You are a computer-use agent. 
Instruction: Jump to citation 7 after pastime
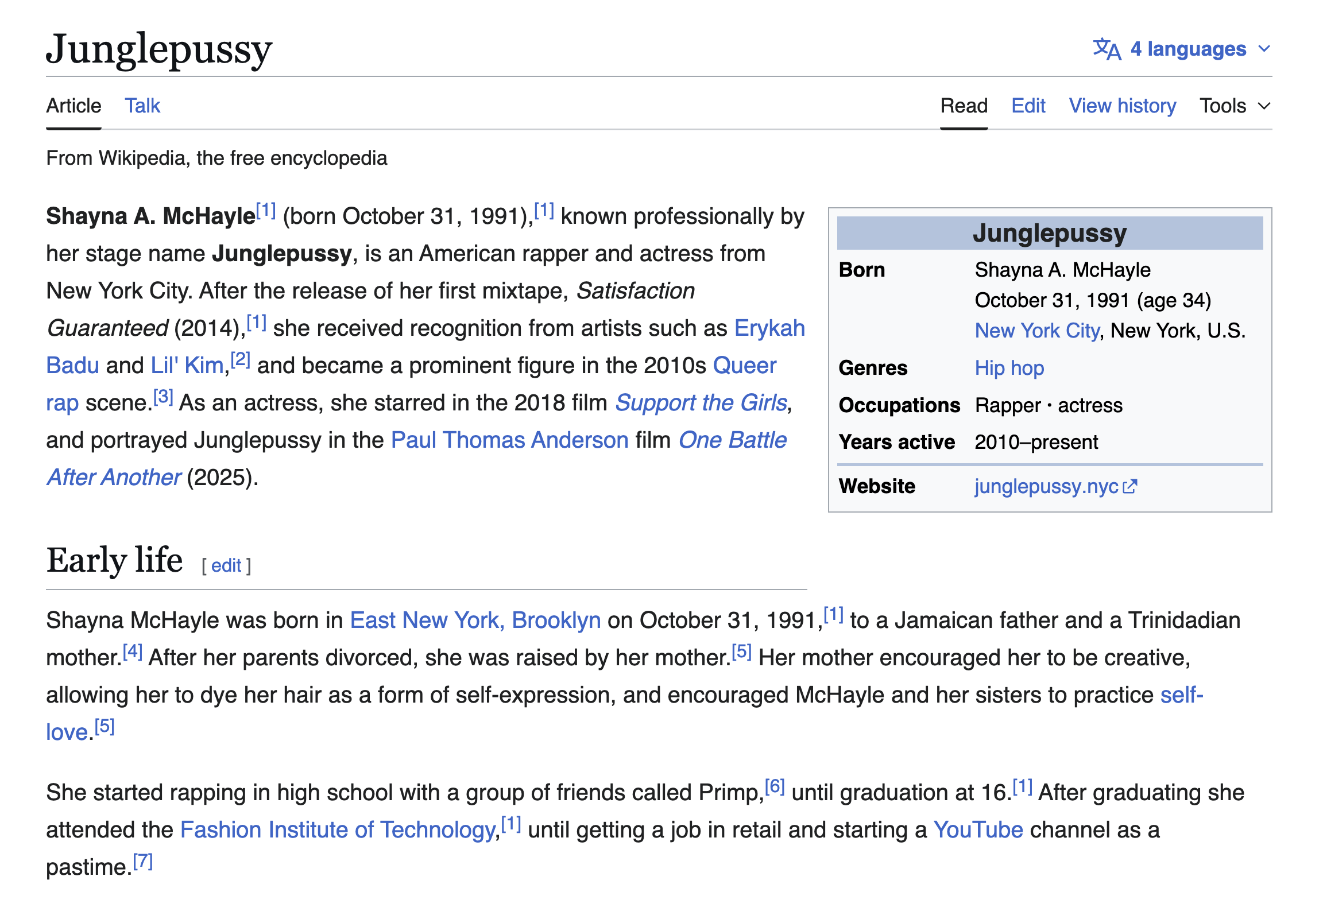[x=142, y=863]
